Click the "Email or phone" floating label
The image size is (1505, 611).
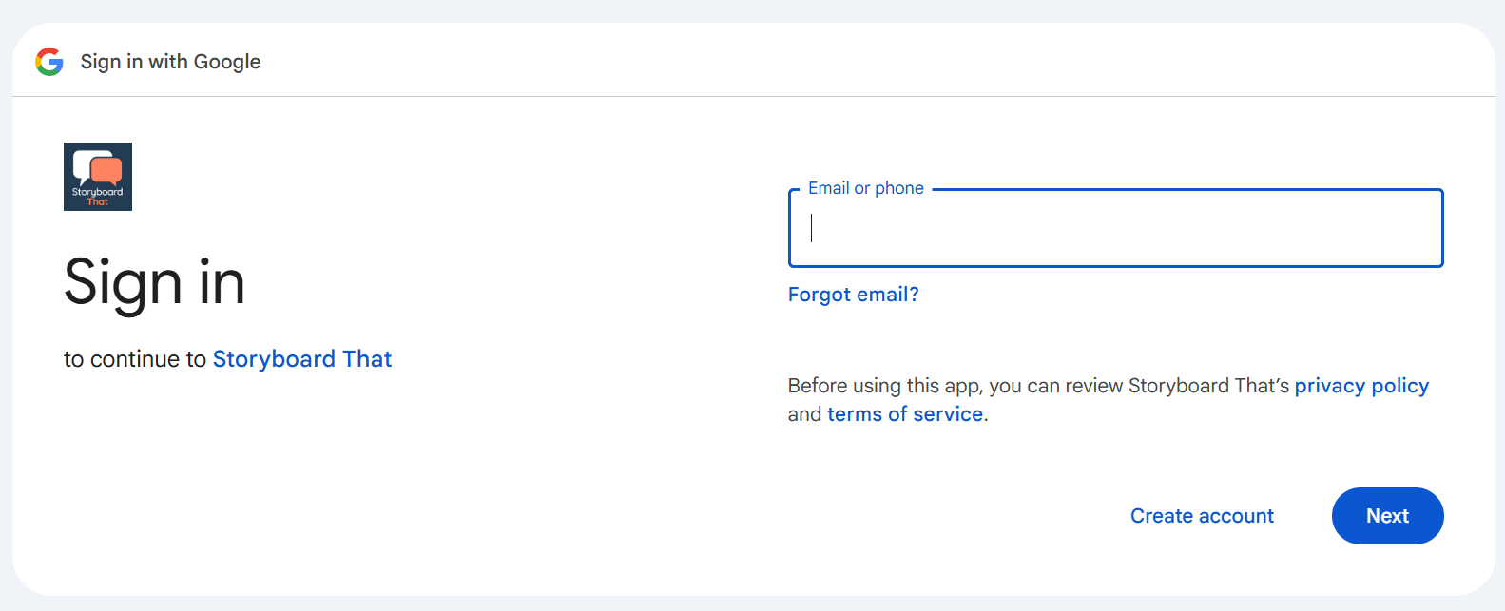click(865, 188)
